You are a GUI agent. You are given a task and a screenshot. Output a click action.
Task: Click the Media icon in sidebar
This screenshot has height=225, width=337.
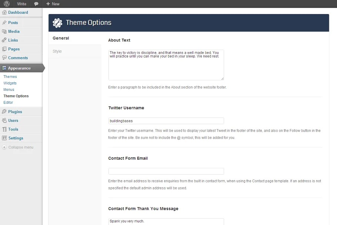tap(4, 32)
